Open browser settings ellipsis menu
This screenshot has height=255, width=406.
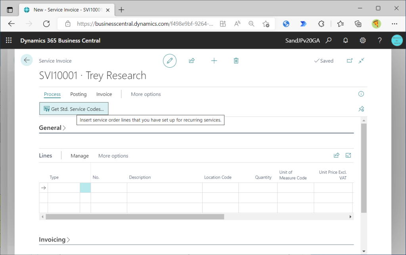pyautogui.click(x=395, y=24)
